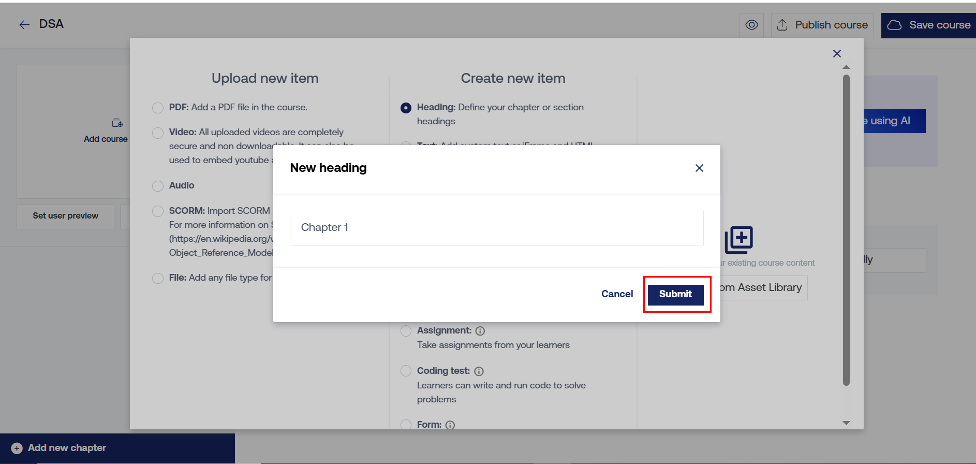Click the Add course image icon
The image size is (976, 464).
(x=117, y=123)
